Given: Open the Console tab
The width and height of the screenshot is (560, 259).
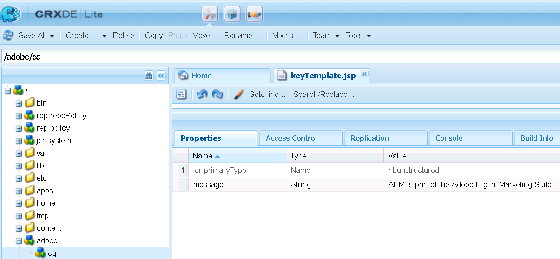Looking at the screenshot, I should (470, 138).
